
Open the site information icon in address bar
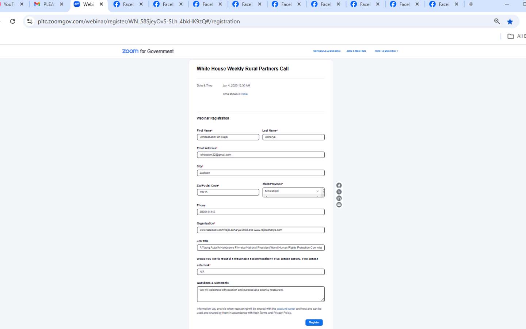tap(30, 21)
